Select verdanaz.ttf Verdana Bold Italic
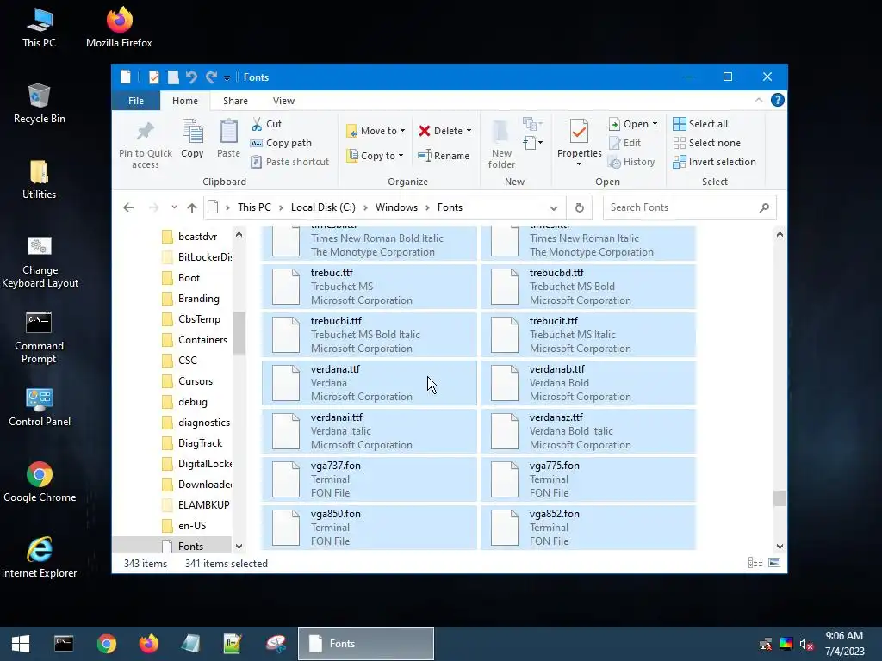 [587, 431]
